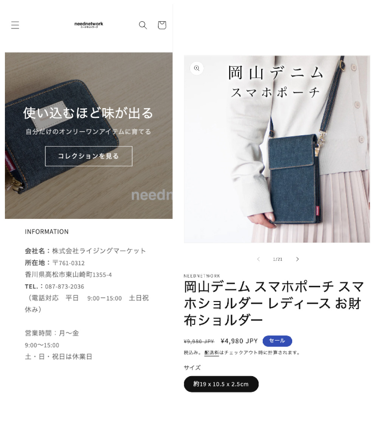Click the INFORMATION heading
This screenshot has width=378, height=437.
46,232
